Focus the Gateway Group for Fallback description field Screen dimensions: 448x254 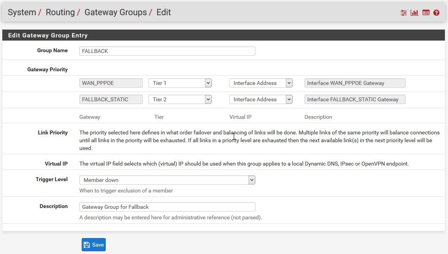point(167,207)
